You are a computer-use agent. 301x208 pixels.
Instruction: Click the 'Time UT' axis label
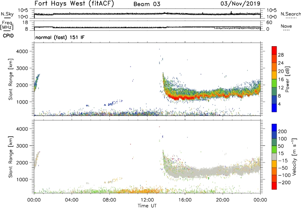pyautogui.click(x=147, y=206)
